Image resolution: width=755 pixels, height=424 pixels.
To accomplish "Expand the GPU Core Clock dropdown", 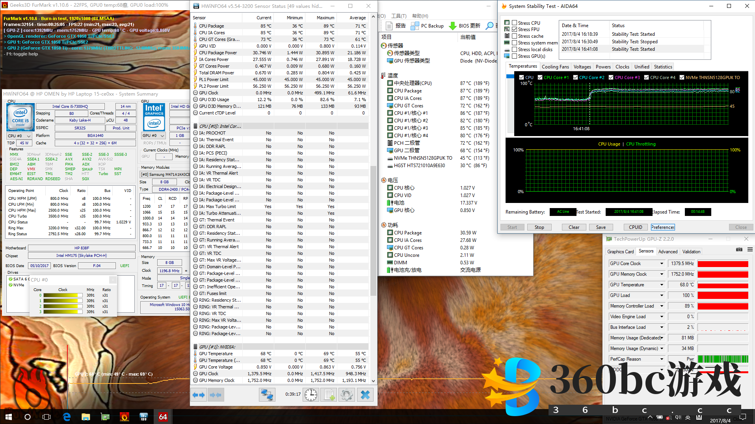I will 662,264.
